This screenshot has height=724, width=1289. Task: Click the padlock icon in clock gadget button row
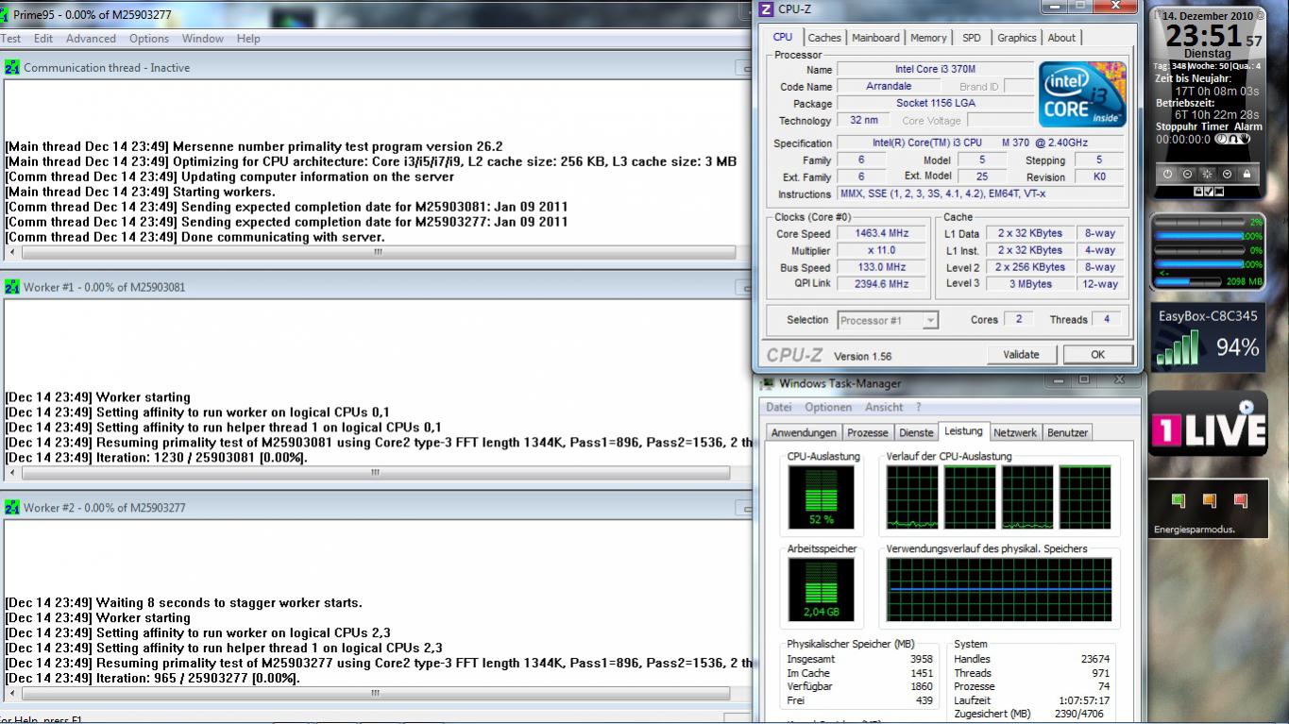(1247, 174)
